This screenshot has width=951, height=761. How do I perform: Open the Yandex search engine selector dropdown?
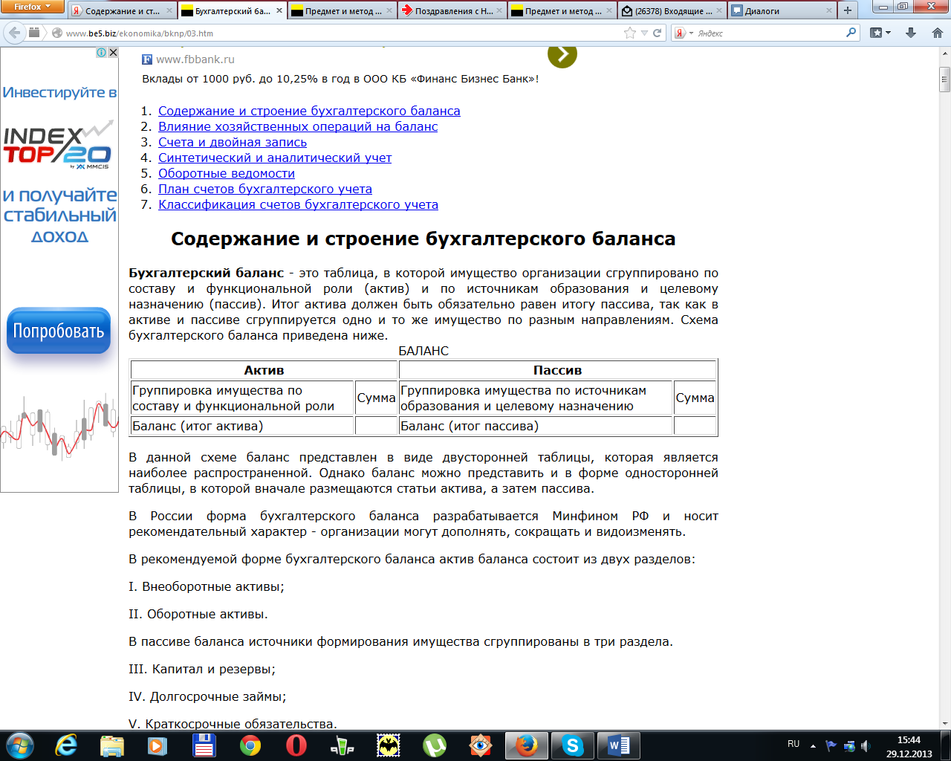point(684,33)
